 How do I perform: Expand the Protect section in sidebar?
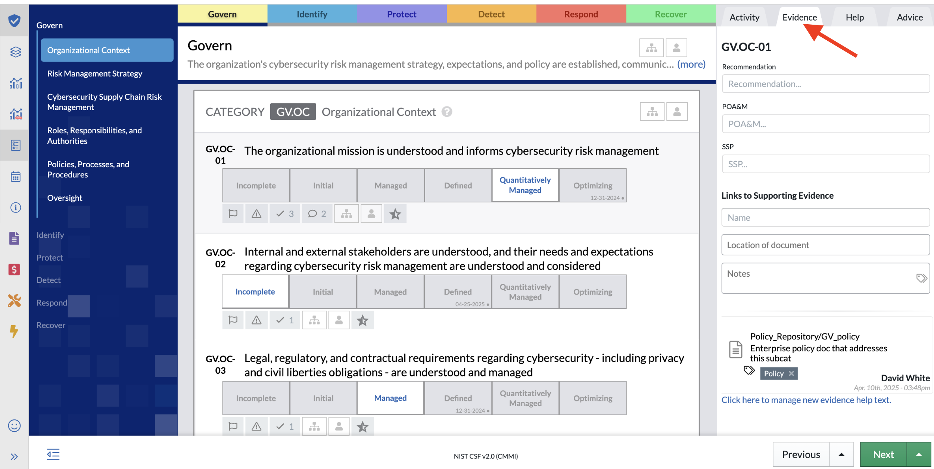point(50,257)
